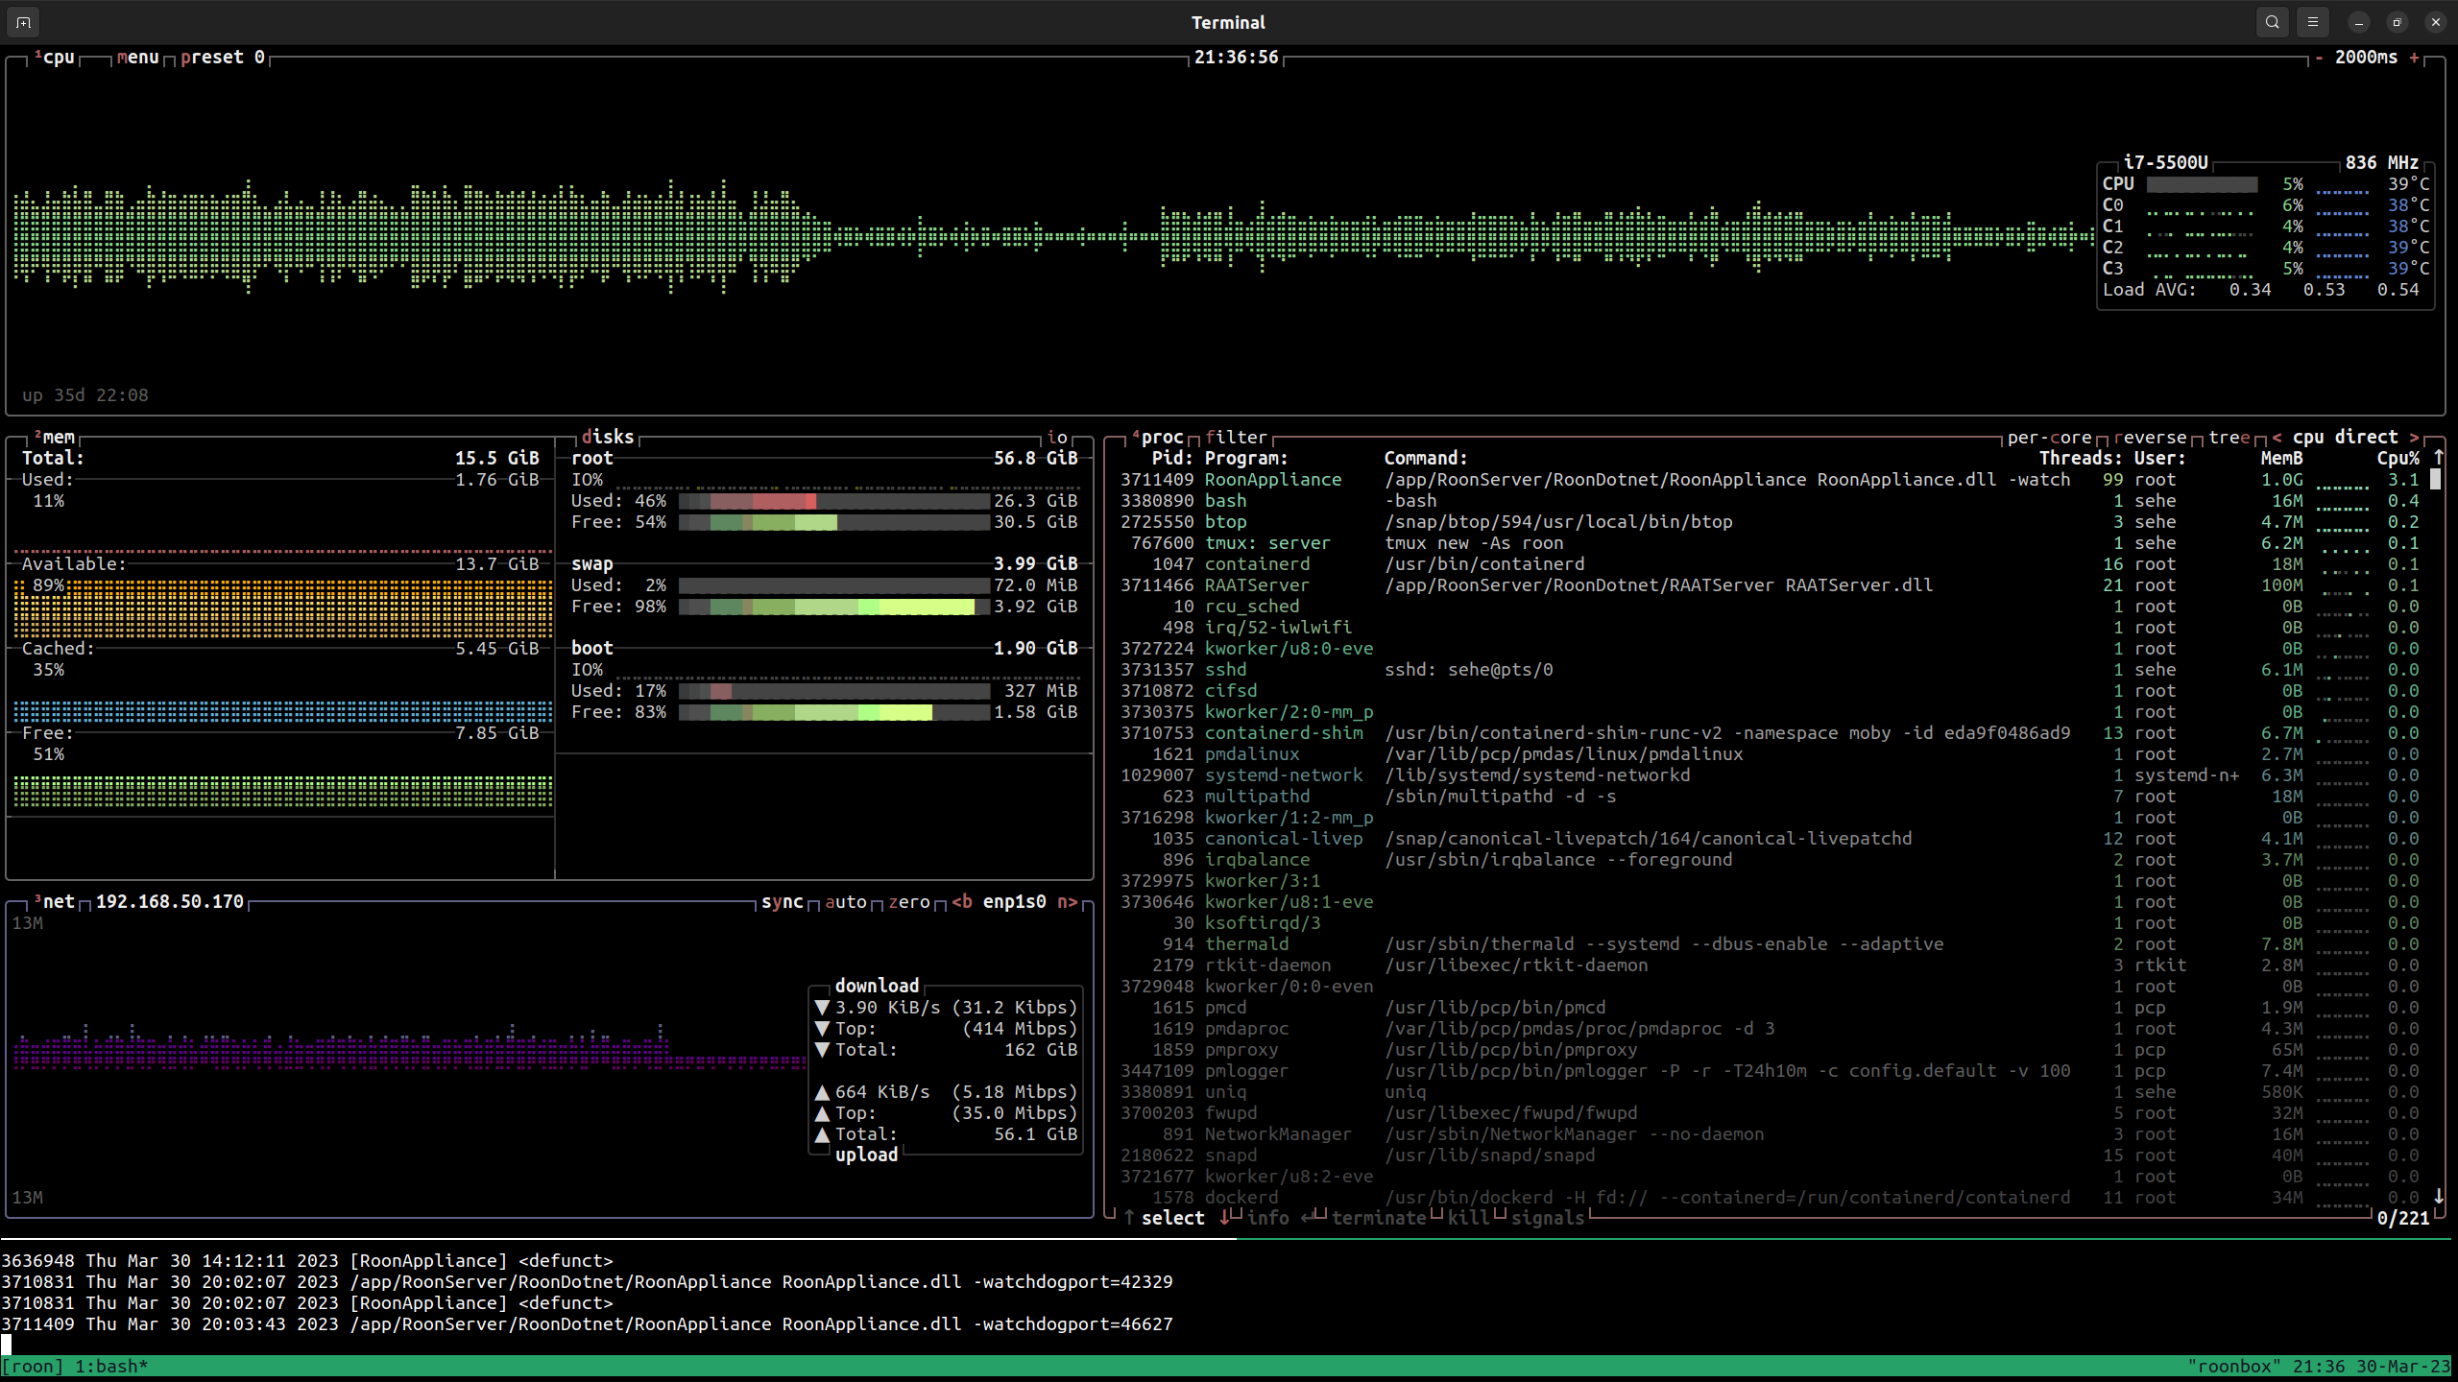This screenshot has height=1382, width=2458.
Task: Increase update interval with plus sign
Action: 2414,58
